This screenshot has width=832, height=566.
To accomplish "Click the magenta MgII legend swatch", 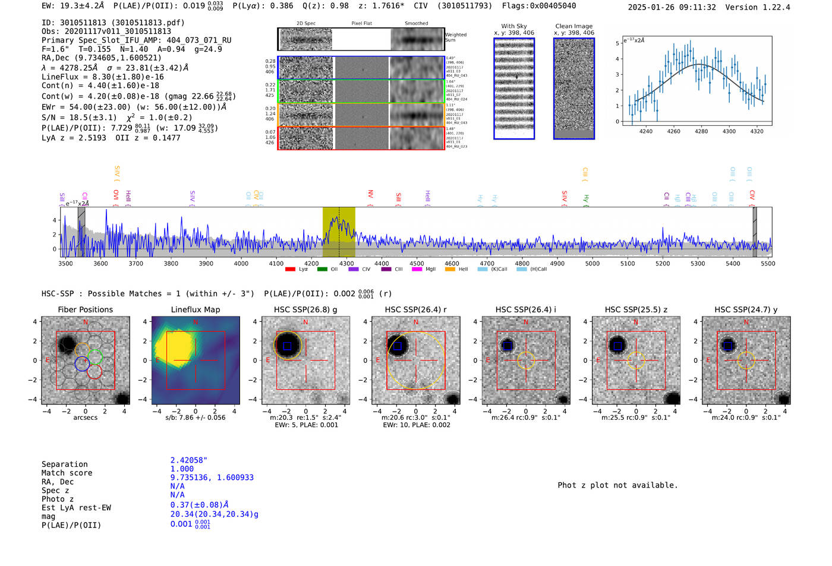I will point(417,269).
